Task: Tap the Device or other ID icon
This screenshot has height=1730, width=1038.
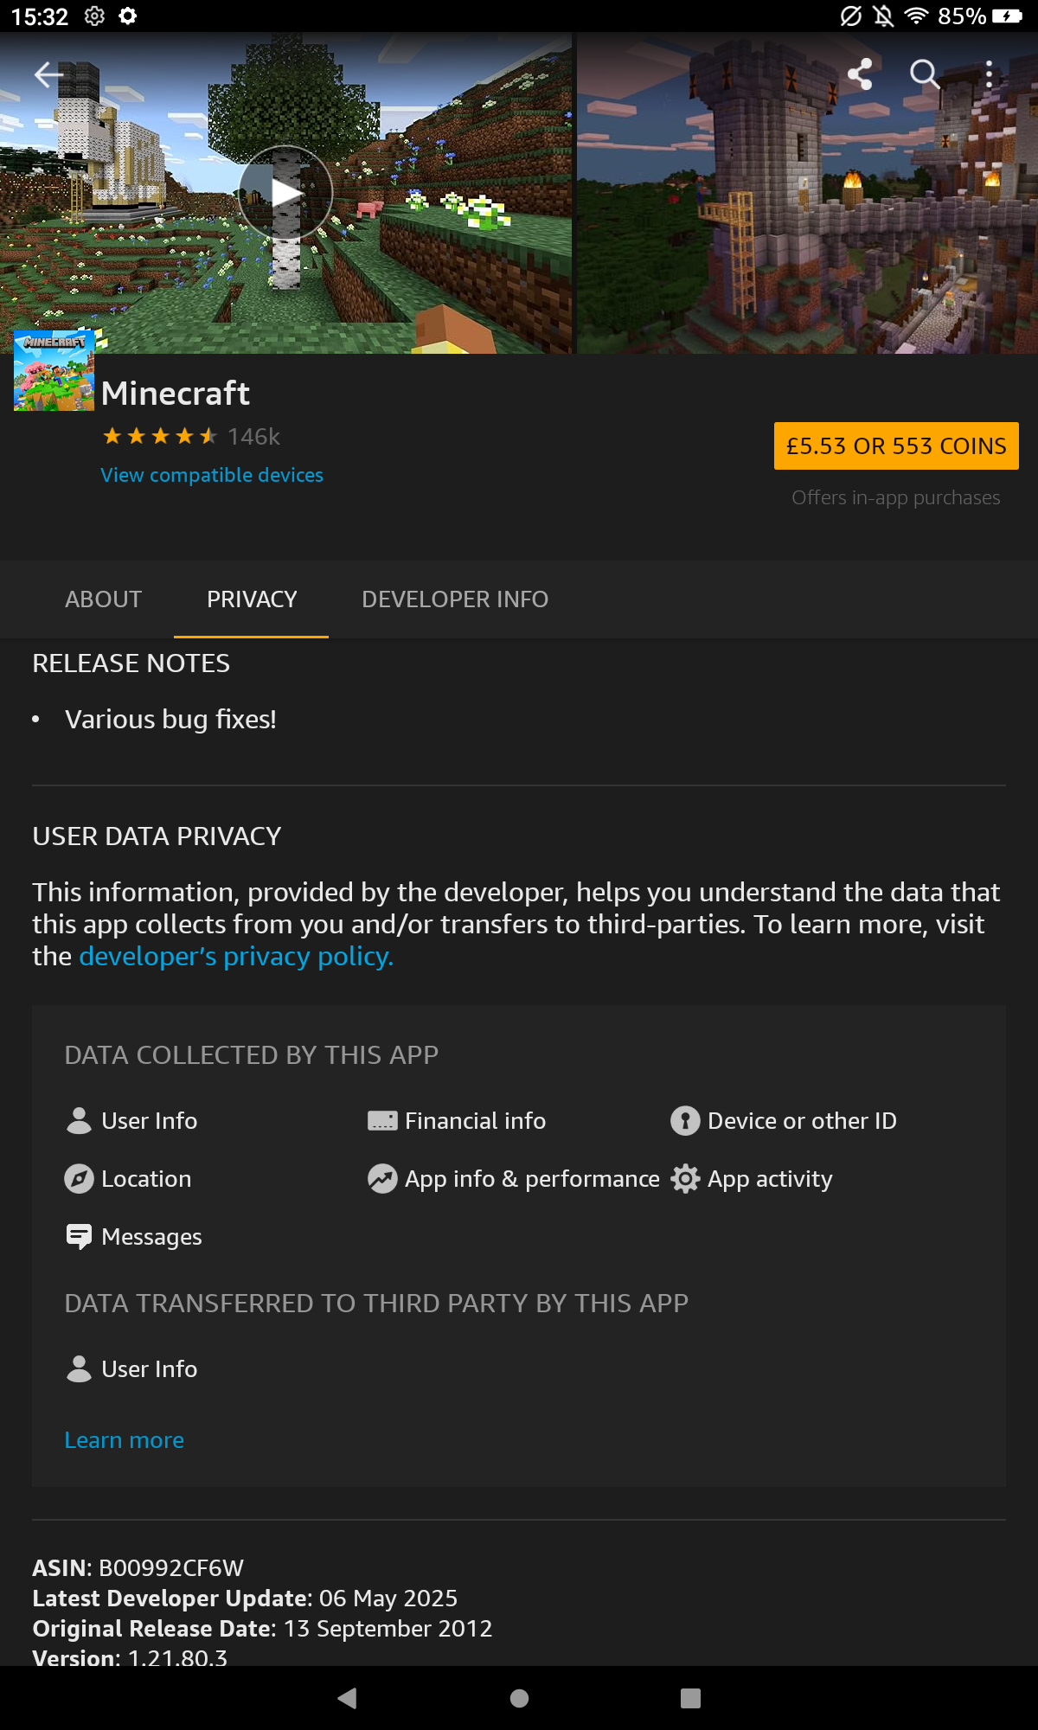Action: (683, 1120)
